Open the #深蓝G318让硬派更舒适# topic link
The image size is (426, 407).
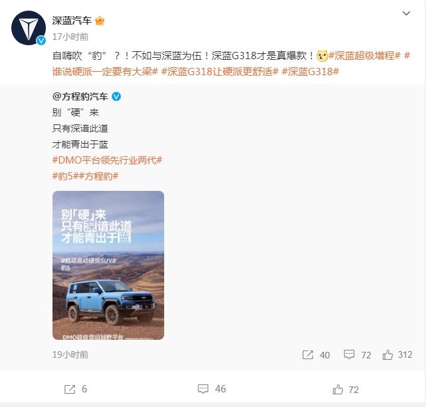click(220, 72)
